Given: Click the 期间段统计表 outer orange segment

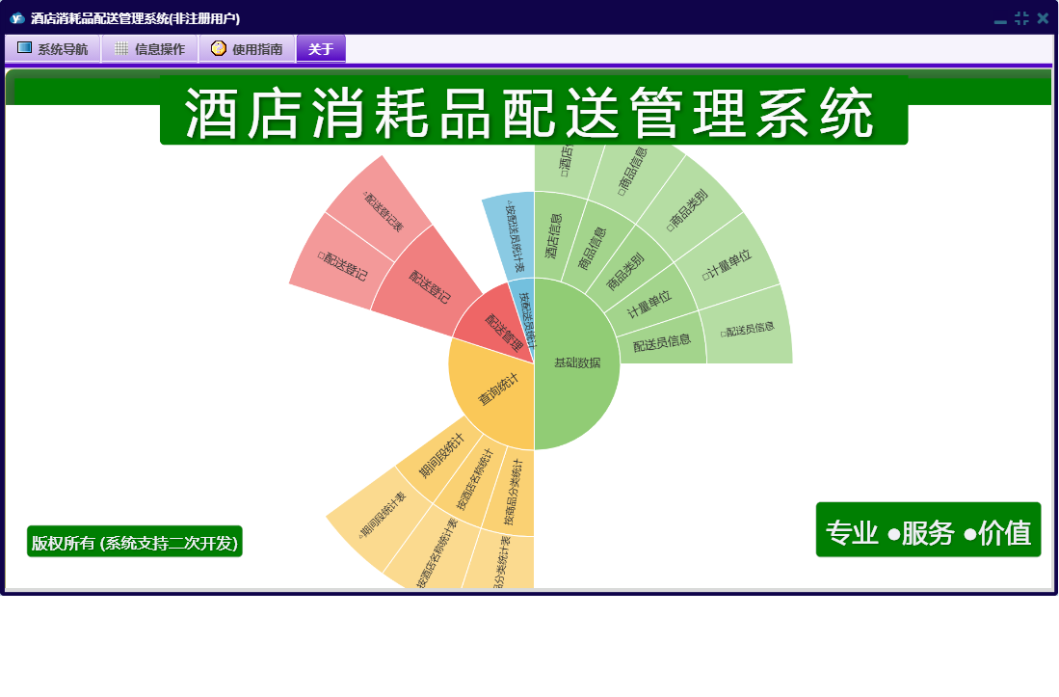Looking at the screenshot, I should (x=383, y=516).
